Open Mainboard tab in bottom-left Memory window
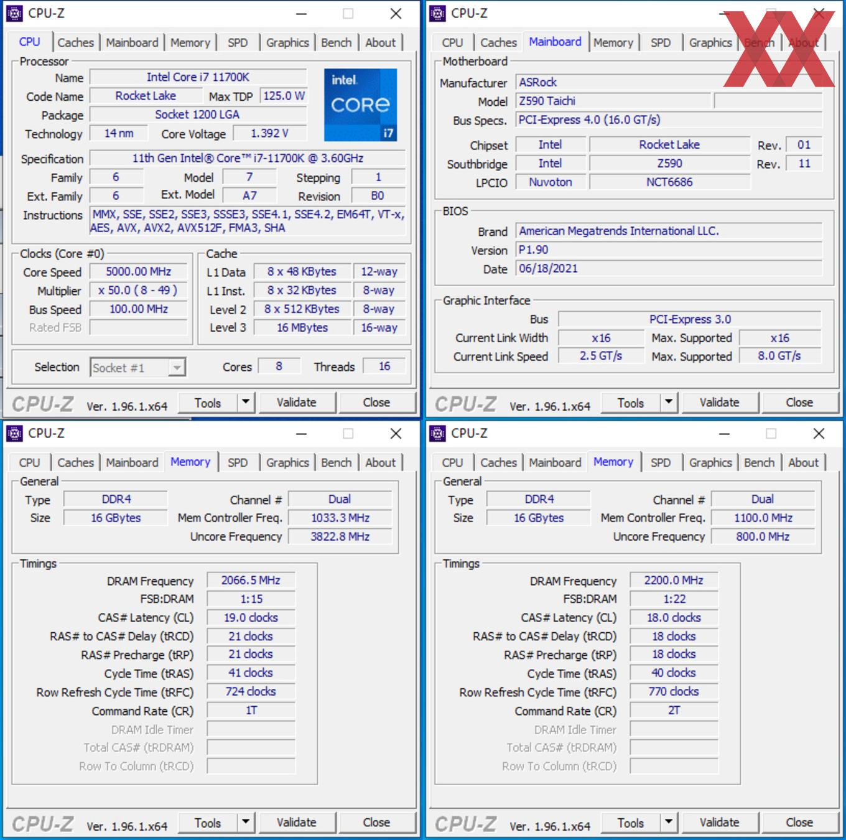Image resolution: width=846 pixels, height=840 pixels. coord(132,462)
